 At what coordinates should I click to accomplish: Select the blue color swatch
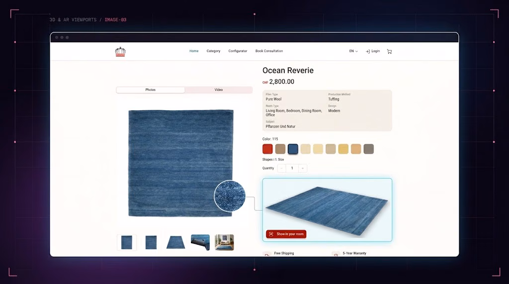click(x=293, y=149)
